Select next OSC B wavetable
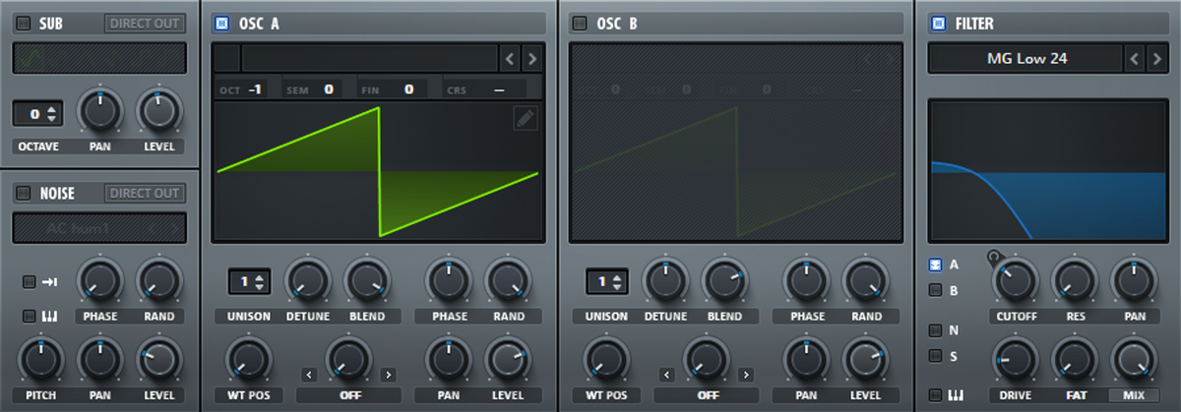 click(891, 58)
